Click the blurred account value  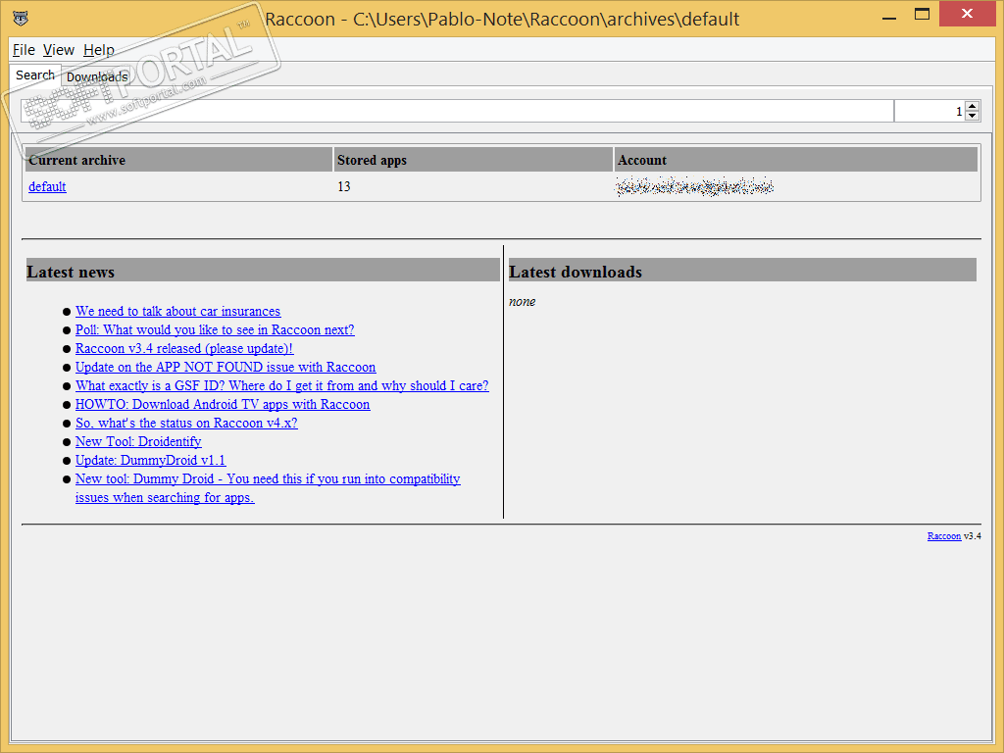(695, 186)
